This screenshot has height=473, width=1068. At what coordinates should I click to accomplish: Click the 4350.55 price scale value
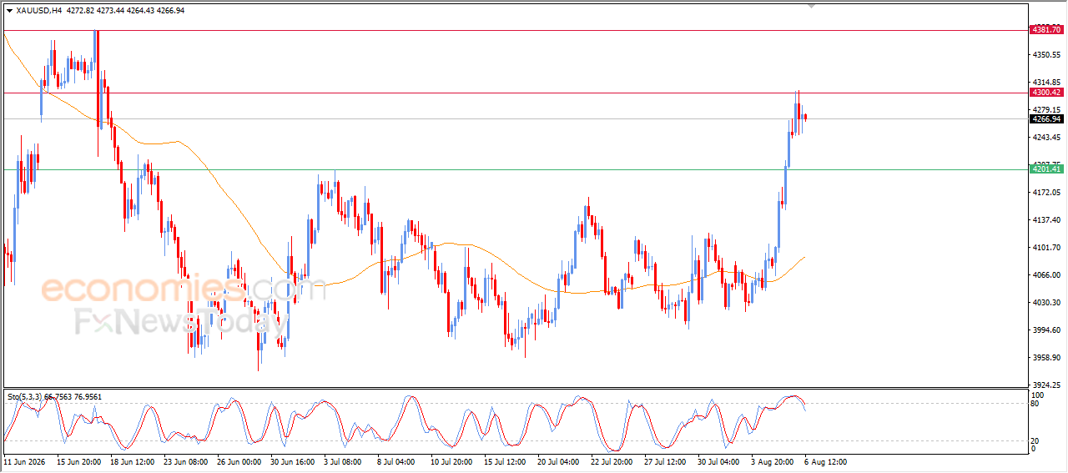click(x=1045, y=54)
